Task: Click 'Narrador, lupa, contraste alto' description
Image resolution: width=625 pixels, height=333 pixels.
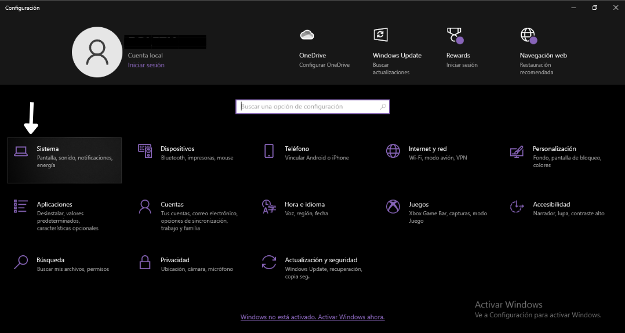Action: click(x=568, y=213)
